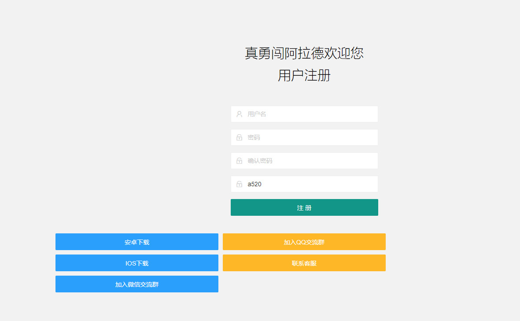Viewport: 520px width, 321px height.
Task: Click the teal register bar labeled 注册
Action: click(304, 207)
